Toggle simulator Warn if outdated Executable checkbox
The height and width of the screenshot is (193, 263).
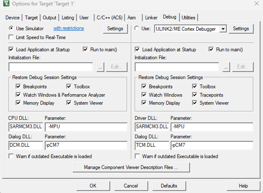pyautogui.click(x=11, y=156)
